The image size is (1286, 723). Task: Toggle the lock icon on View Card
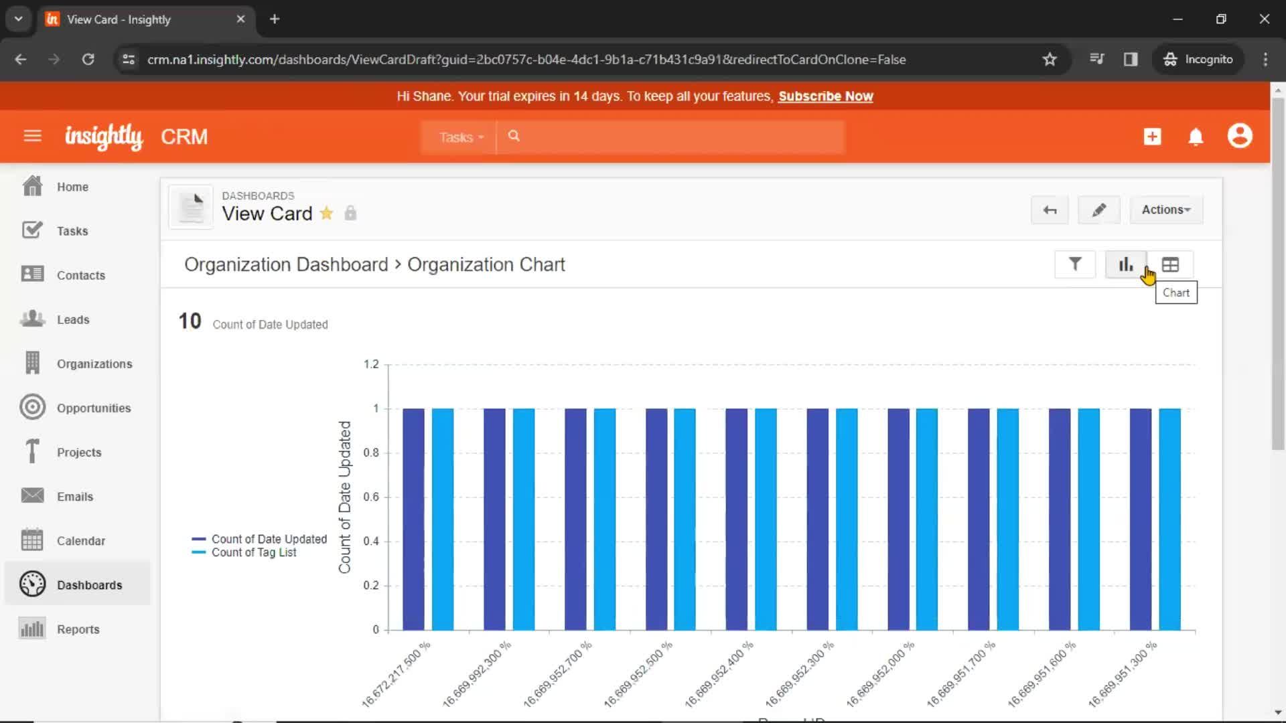(351, 214)
